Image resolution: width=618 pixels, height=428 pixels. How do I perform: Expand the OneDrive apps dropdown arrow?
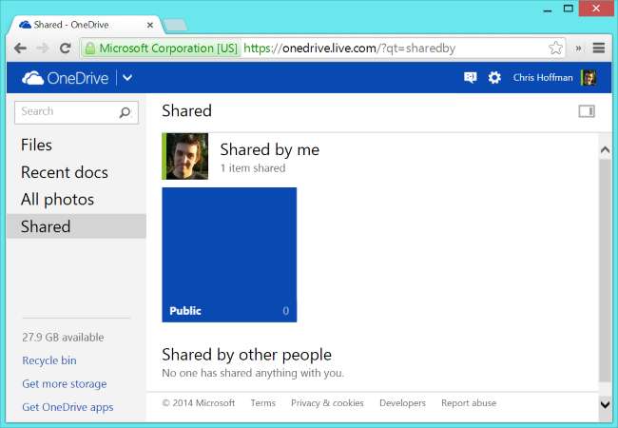[127, 78]
